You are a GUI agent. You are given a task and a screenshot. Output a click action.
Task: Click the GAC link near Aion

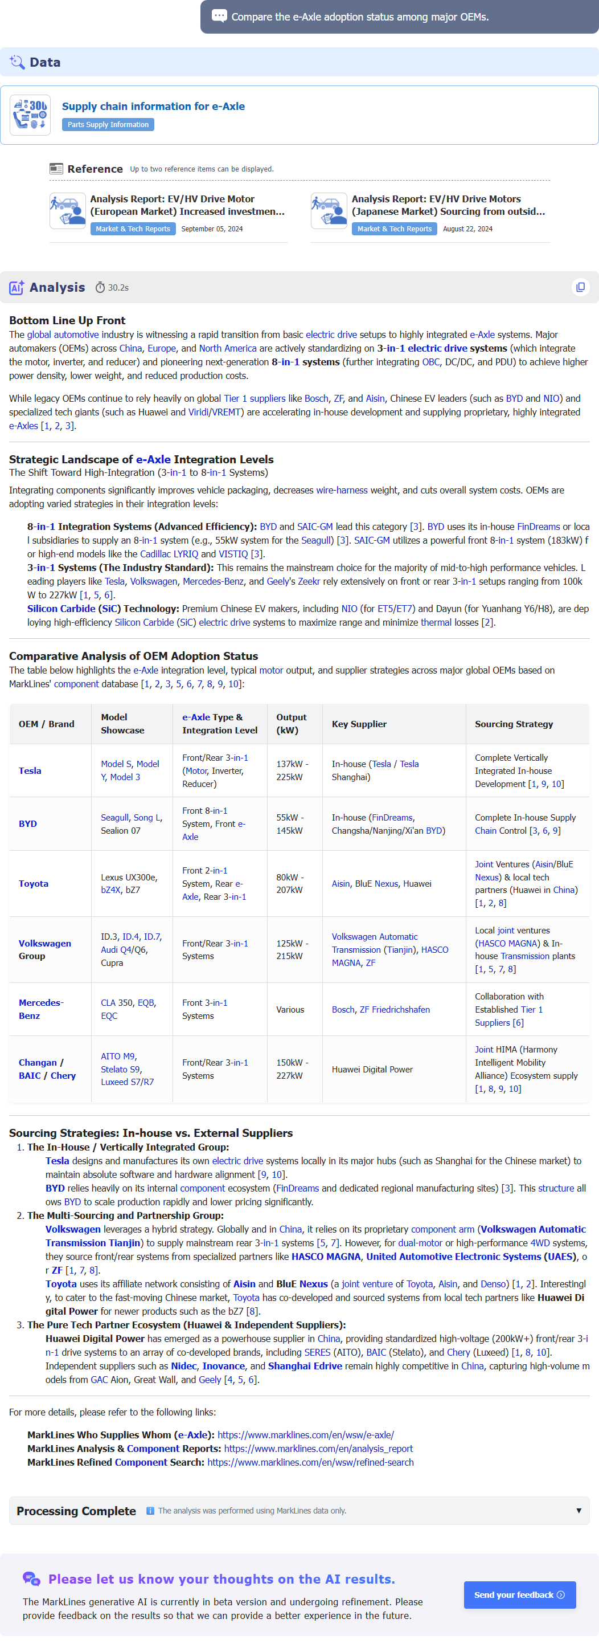pyautogui.click(x=99, y=1380)
